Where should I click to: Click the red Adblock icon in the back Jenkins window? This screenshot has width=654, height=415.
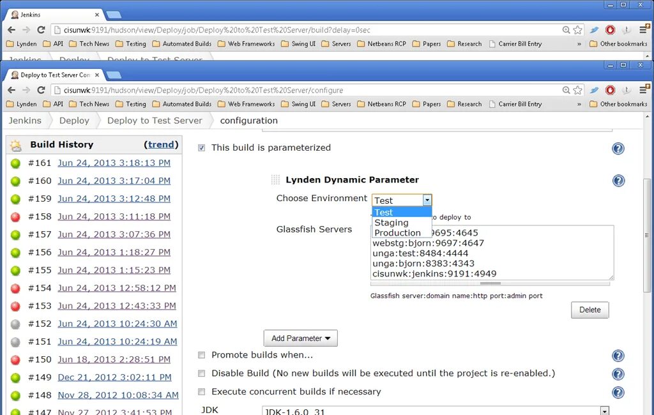[x=610, y=30]
